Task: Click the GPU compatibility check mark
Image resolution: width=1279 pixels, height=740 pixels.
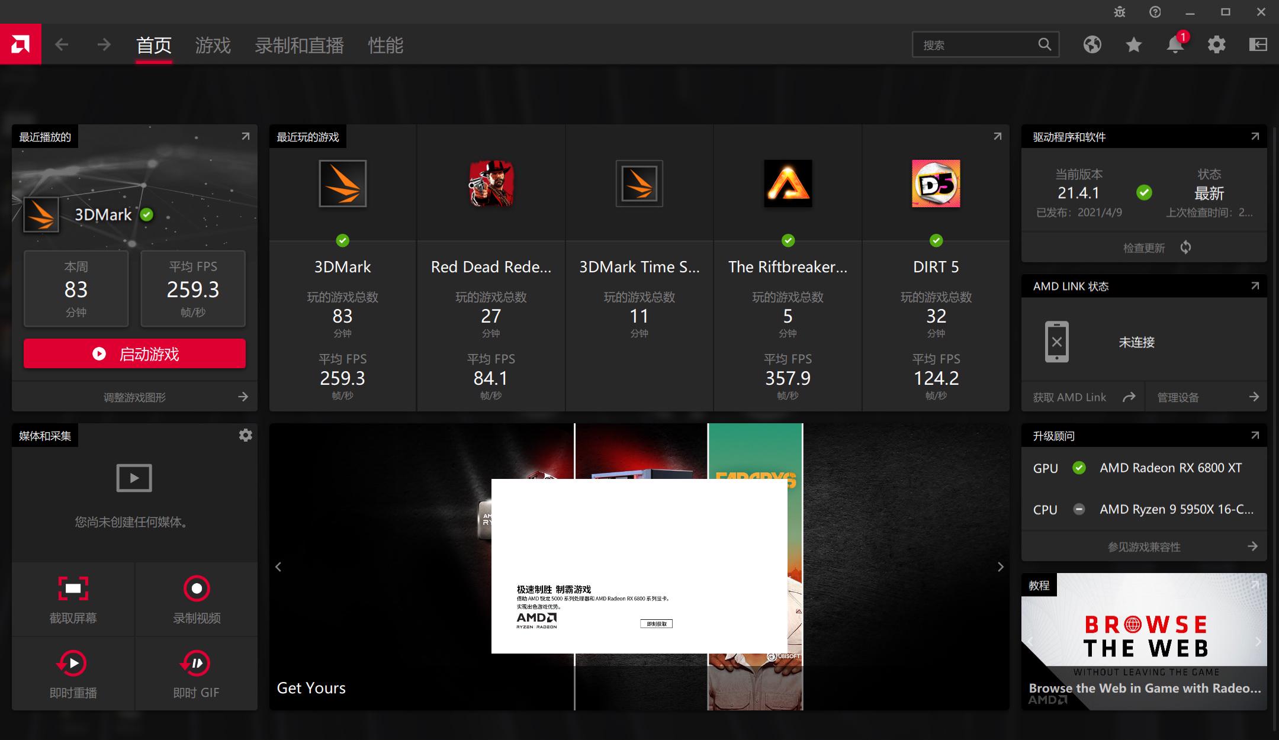Action: coord(1079,468)
